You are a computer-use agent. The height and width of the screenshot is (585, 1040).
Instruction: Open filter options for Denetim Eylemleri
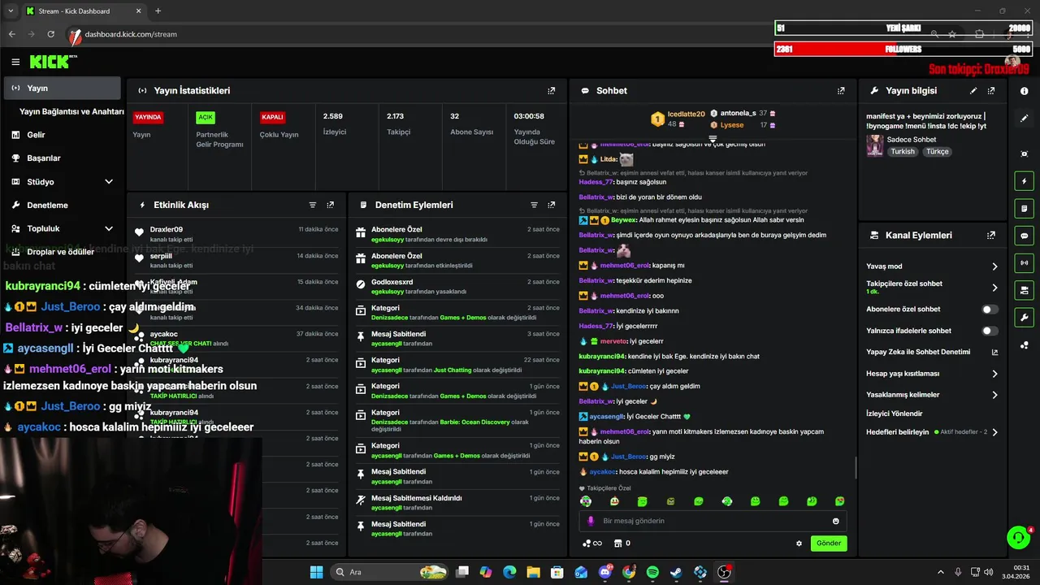[x=534, y=206]
